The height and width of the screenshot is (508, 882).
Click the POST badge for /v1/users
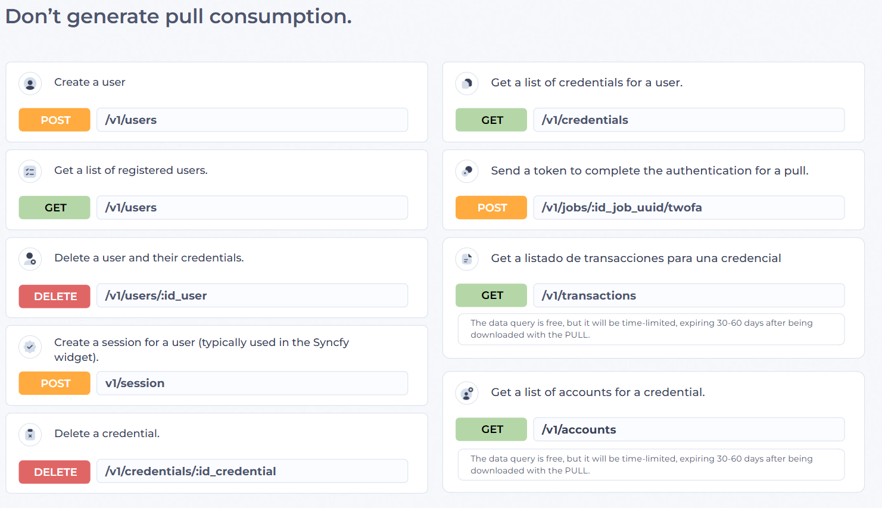[x=55, y=120]
